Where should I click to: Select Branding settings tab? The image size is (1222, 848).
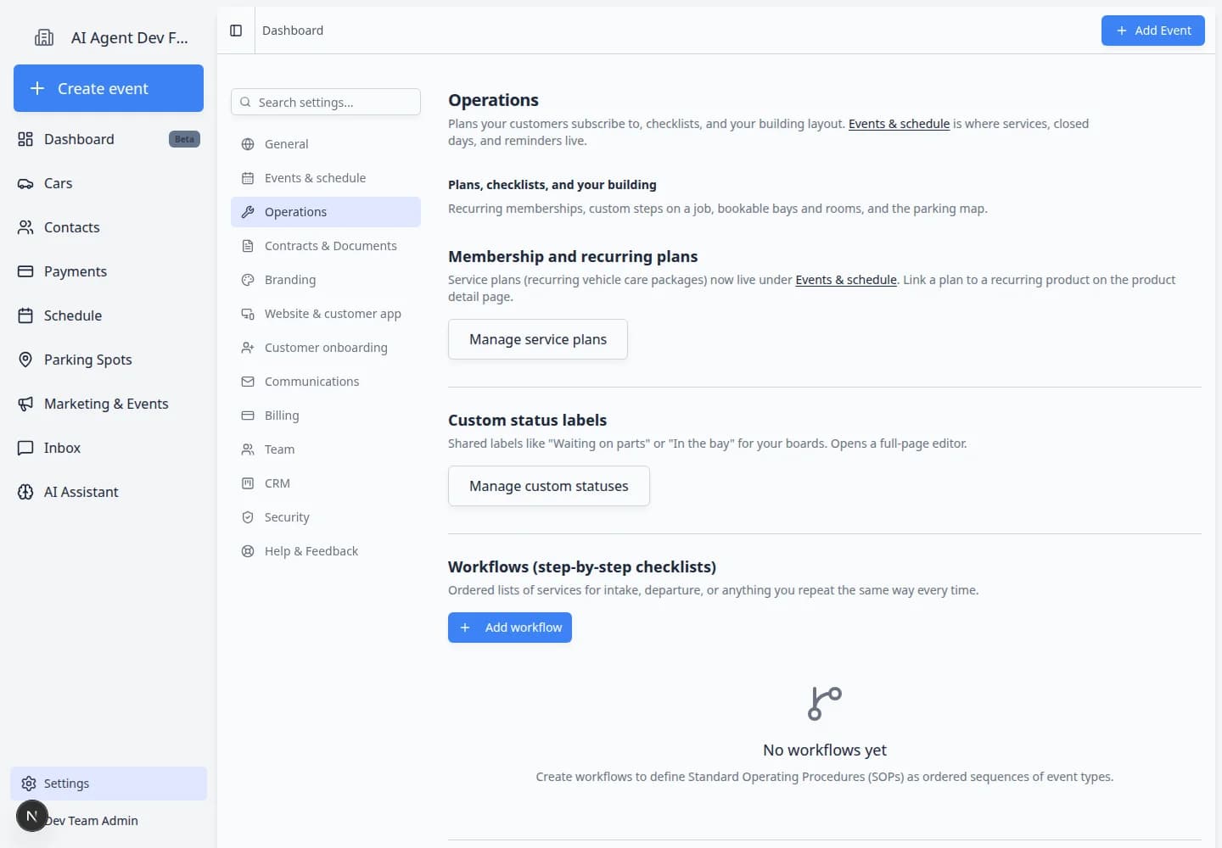point(326,280)
